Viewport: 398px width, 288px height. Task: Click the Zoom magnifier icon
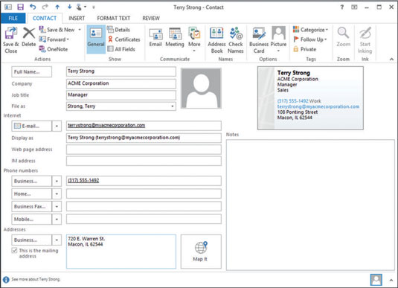pyautogui.click(x=343, y=37)
